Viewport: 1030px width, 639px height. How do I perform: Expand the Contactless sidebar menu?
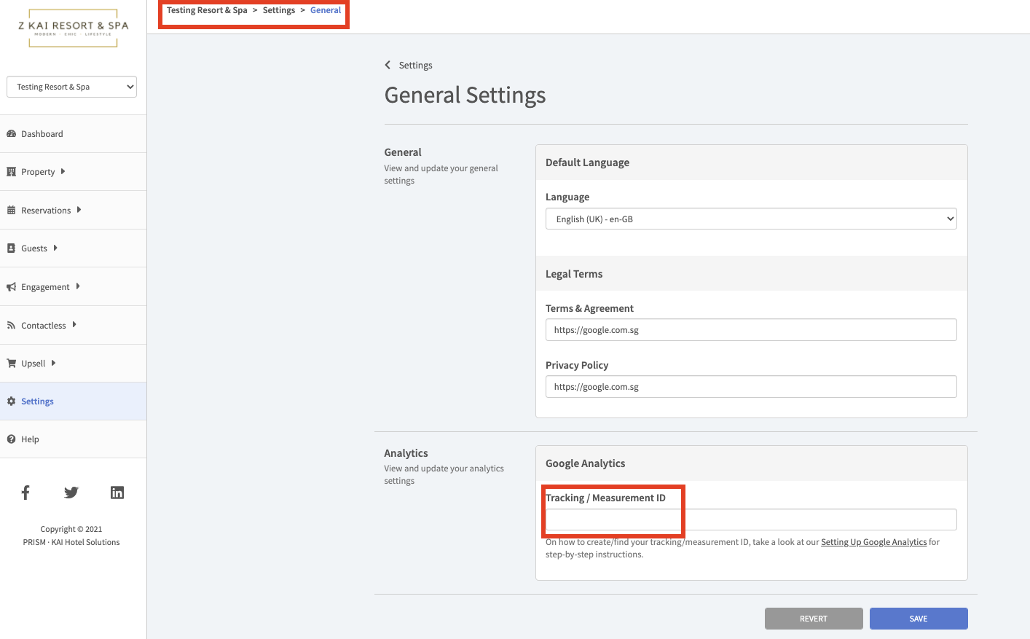click(74, 325)
